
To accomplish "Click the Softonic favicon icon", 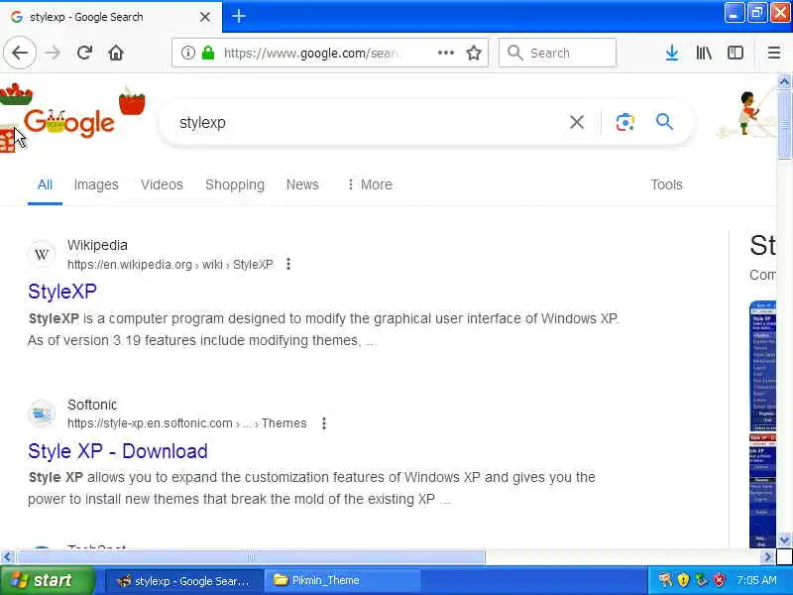I will tap(42, 414).
